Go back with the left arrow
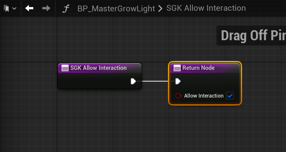Screen dimensions: 286x152 point(29,8)
